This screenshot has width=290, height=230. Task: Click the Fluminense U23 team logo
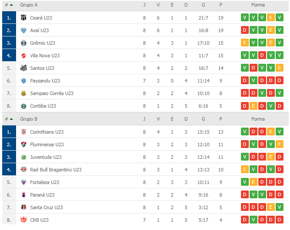tap(23, 145)
